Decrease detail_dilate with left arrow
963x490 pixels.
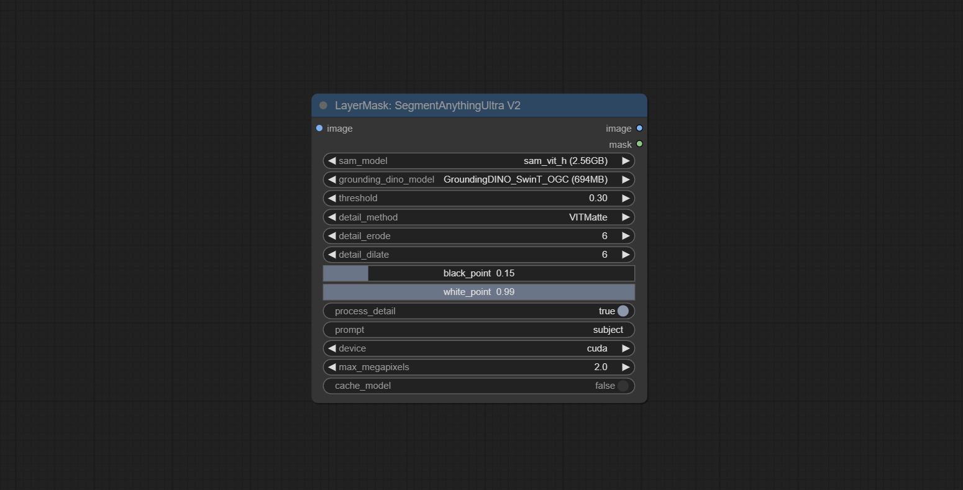tap(332, 255)
